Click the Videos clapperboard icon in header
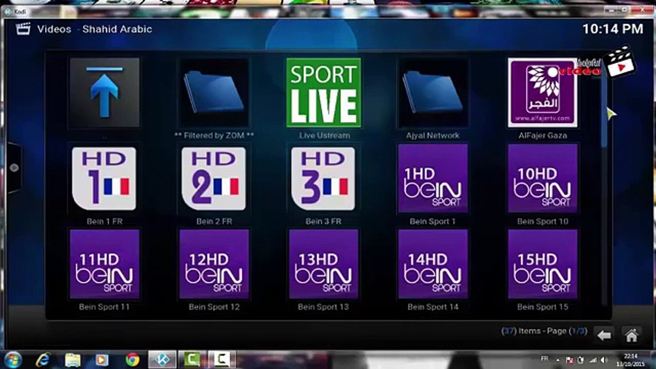The width and height of the screenshot is (656, 369). click(23, 29)
